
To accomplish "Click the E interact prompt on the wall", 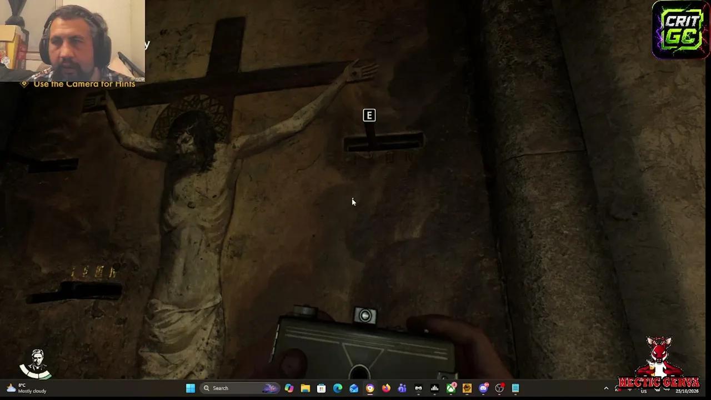I will point(369,116).
